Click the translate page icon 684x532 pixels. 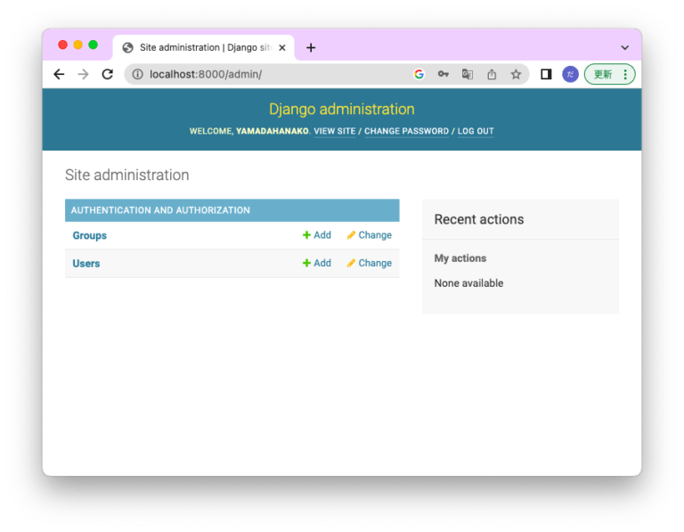(x=467, y=75)
